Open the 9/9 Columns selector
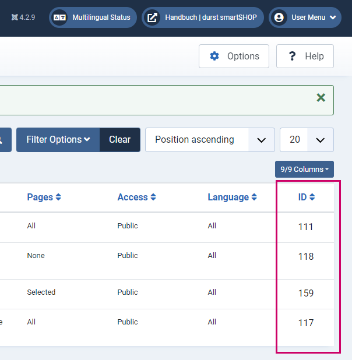 pyautogui.click(x=304, y=169)
